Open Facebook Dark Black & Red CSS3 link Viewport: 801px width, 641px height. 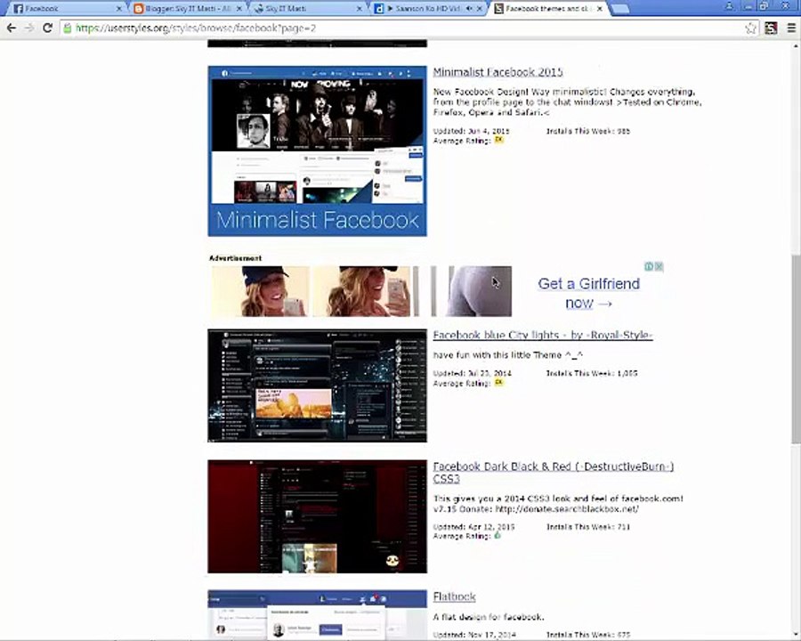tap(554, 473)
